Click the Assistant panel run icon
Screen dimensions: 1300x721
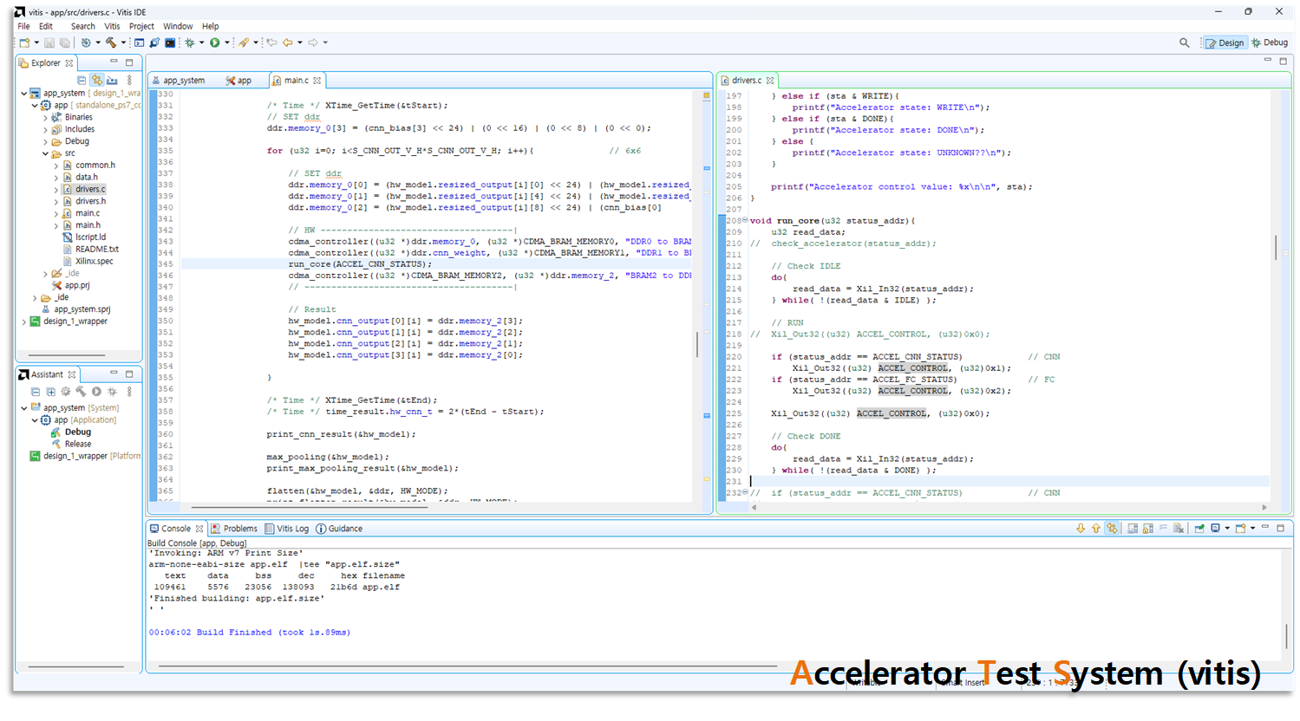tap(96, 392)
